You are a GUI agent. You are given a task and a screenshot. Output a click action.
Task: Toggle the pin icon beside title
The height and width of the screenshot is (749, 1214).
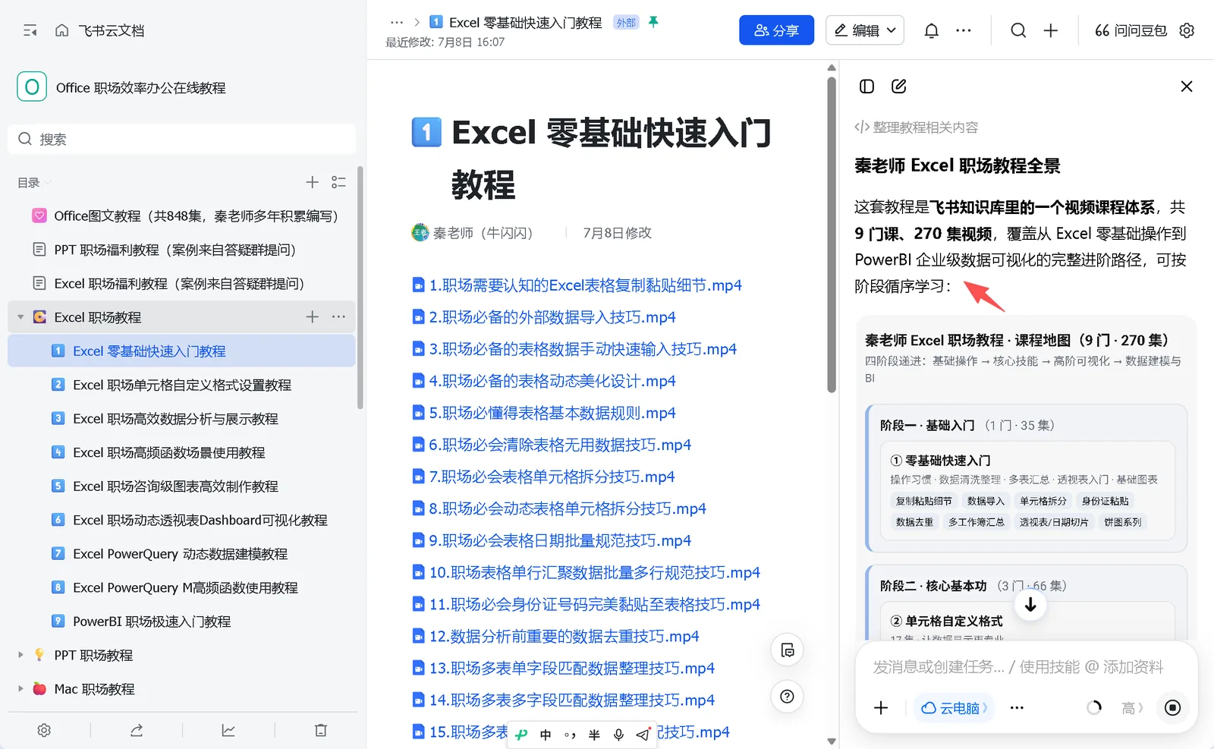click(x=653, y=22)
